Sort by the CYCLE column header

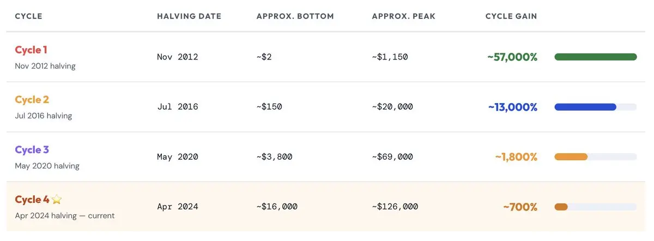click(28, 16)
